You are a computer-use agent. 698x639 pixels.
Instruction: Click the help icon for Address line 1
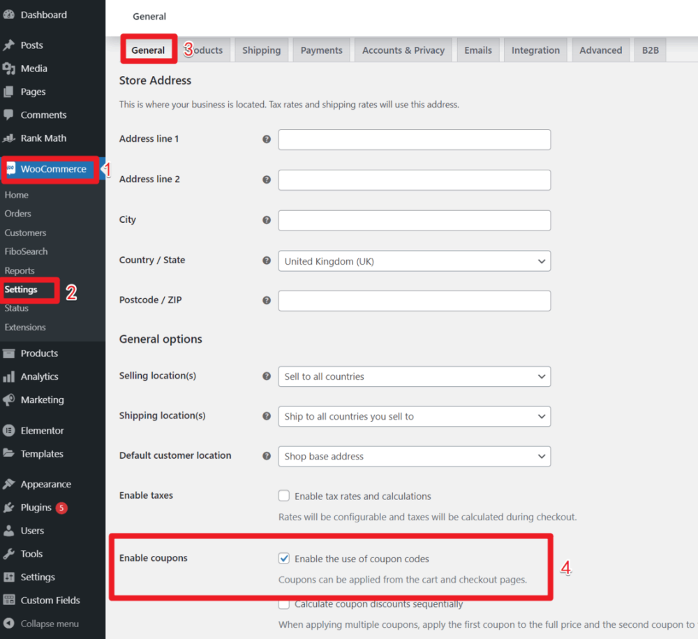pos(267,140)
